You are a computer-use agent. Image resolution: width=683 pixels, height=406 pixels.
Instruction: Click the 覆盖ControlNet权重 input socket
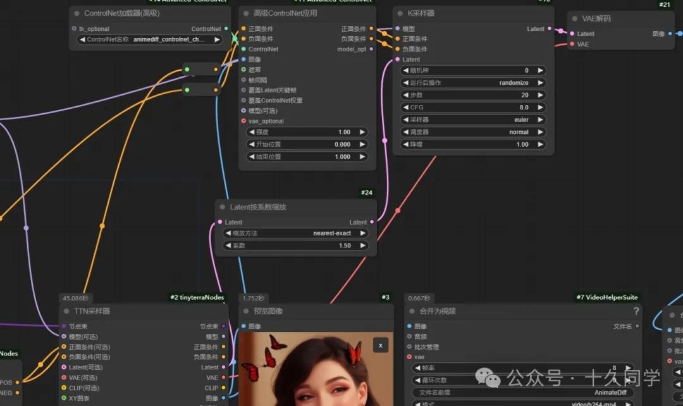coord(243,100)
